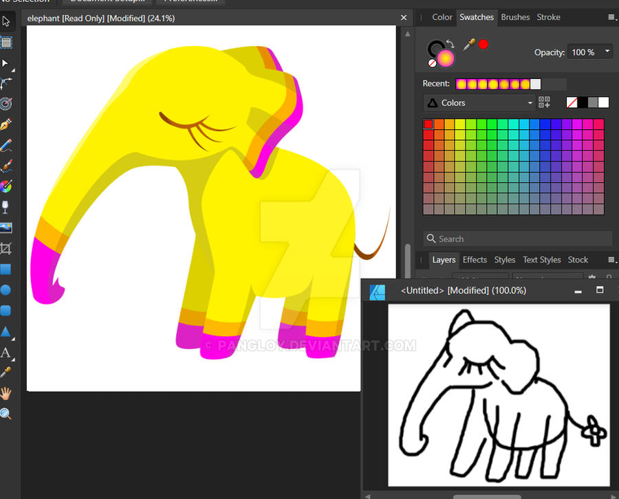This screenshot has width=619, height=499.
Task: Select the Triangle shape tool
Action: pos(6,332)
